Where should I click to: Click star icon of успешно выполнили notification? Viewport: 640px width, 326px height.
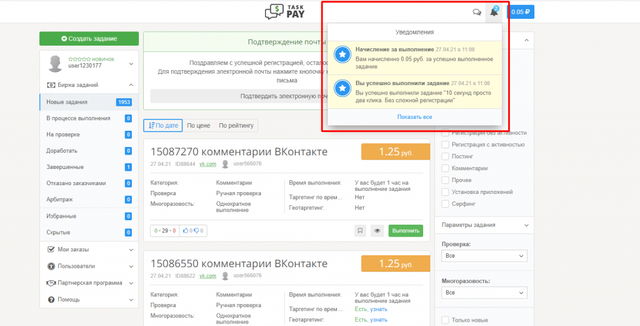[x=342, y=88]
